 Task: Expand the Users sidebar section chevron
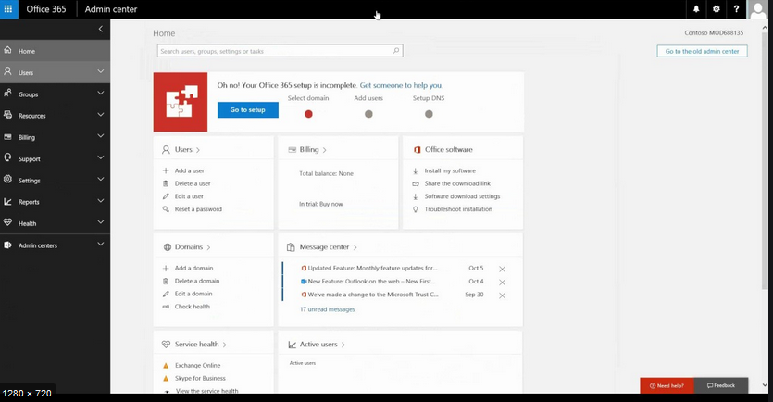[101, 71]
